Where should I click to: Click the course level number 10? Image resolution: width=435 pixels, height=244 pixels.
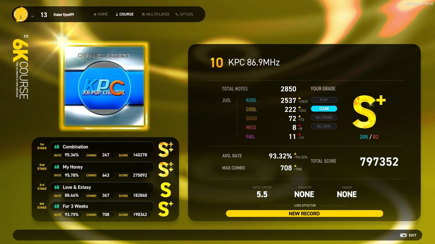tap(217, 63)
